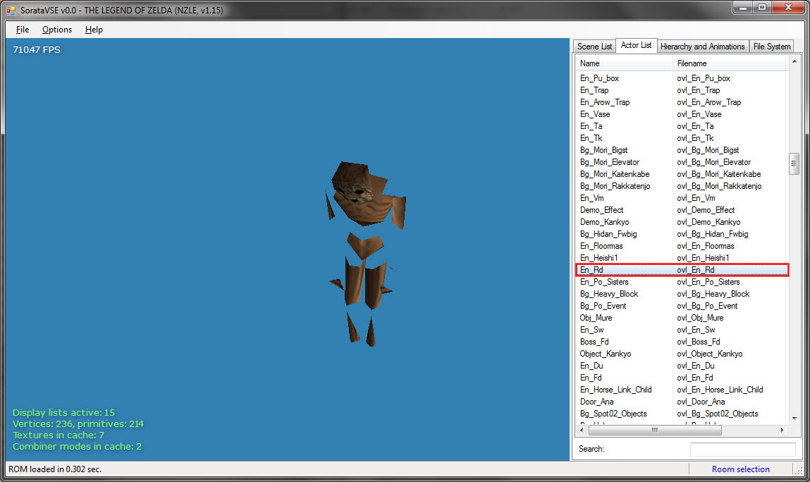Select the Bg_Mori_Bigst actor row
The image size is (810, 482).
point(682,150)
